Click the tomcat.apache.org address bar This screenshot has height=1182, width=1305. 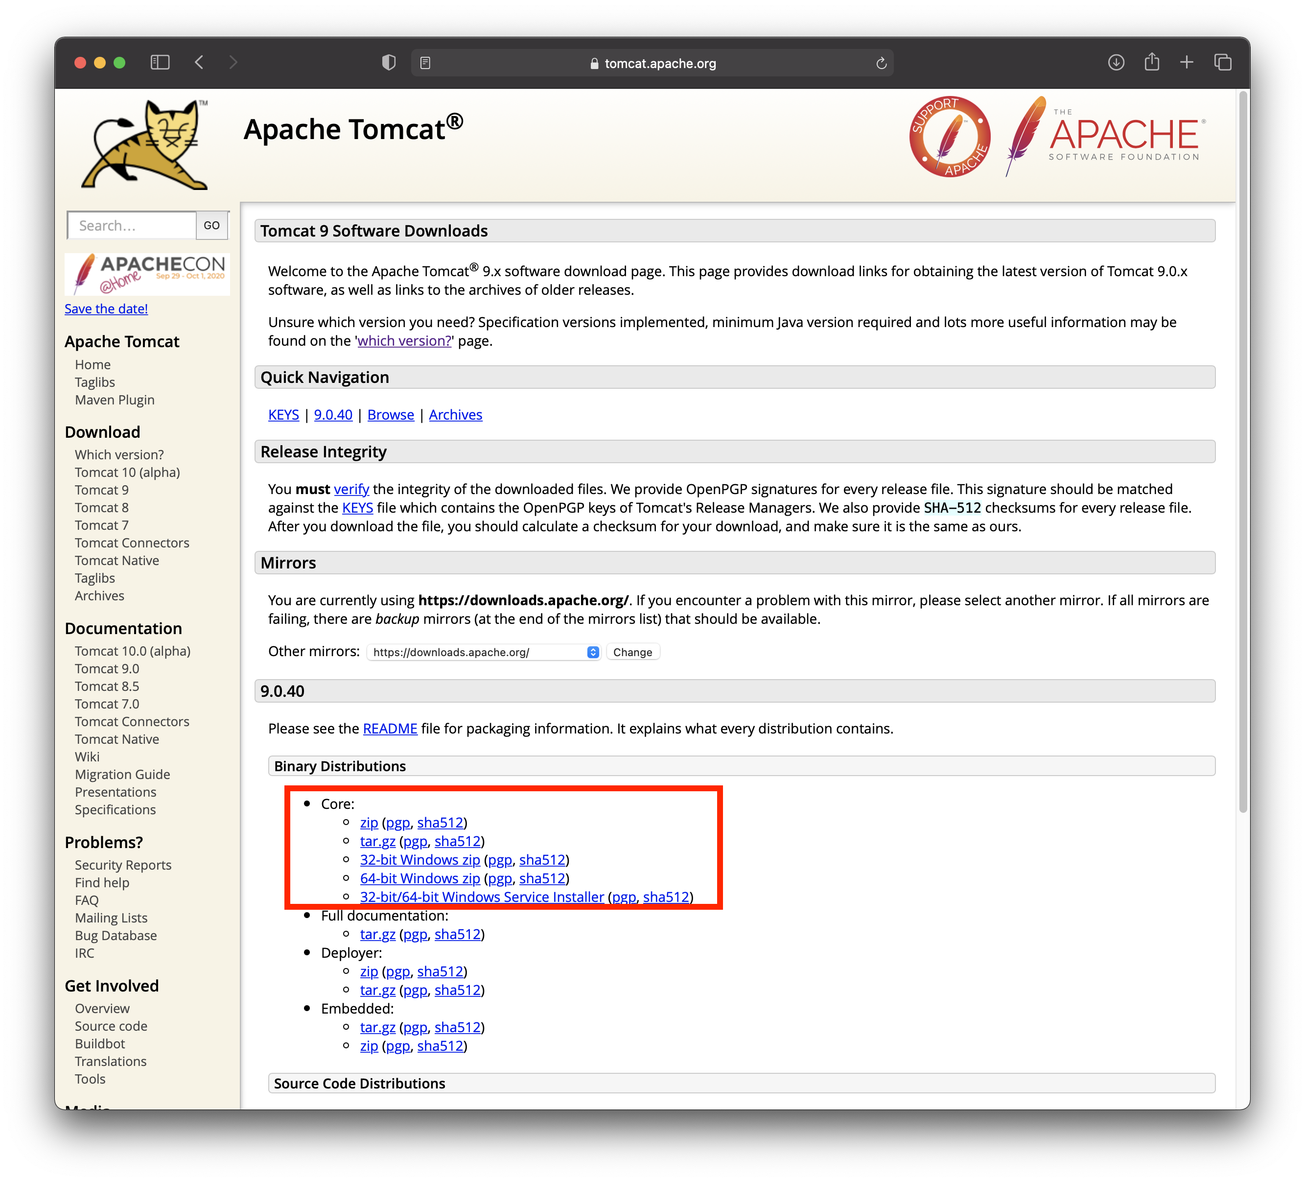[x=652, y=63]
